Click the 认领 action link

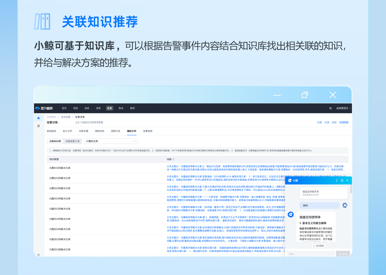[319, 122]
